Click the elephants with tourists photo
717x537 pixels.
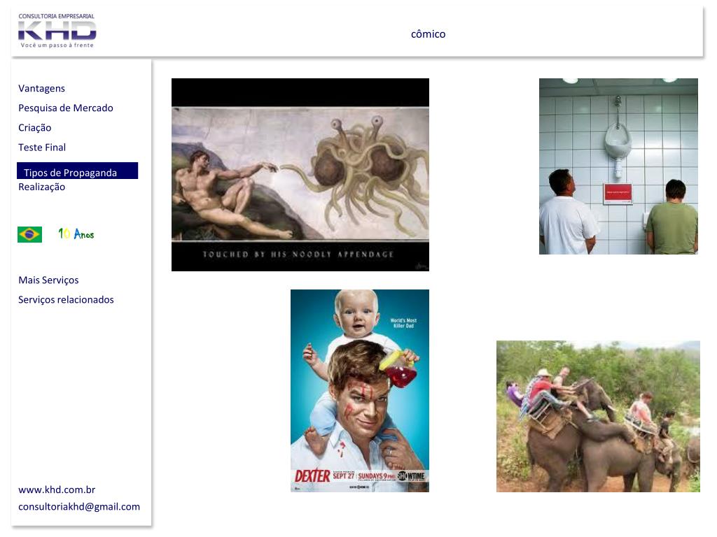pos(598,417)
